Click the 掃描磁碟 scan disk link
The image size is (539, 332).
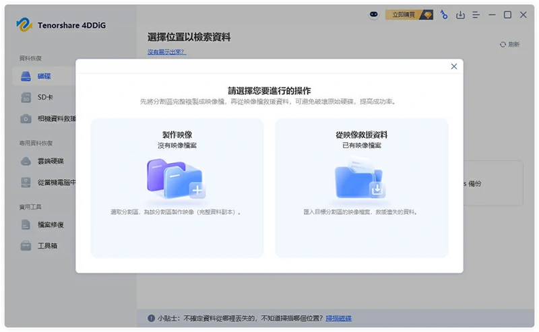(339, 319)
